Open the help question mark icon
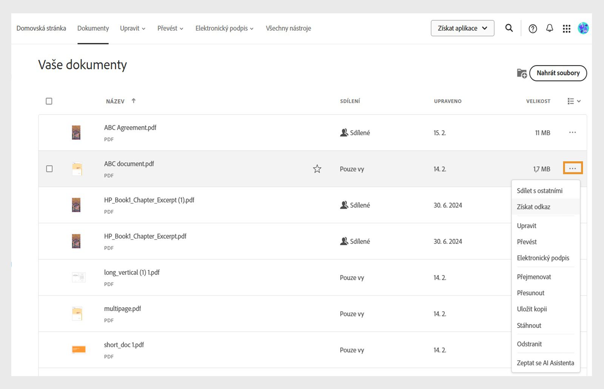Image resolution: width=604 pixels, height=389 pixels. click(x=533, y=29)
